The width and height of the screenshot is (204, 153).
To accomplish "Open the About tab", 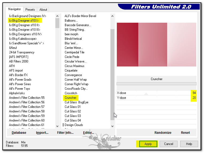I will tap(43, 10).
